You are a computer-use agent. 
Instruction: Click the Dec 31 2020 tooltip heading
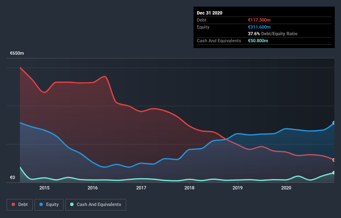point(209,13)
